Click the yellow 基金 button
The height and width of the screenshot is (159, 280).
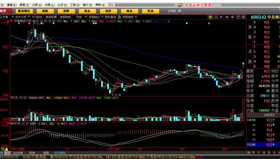click(87, 11)
